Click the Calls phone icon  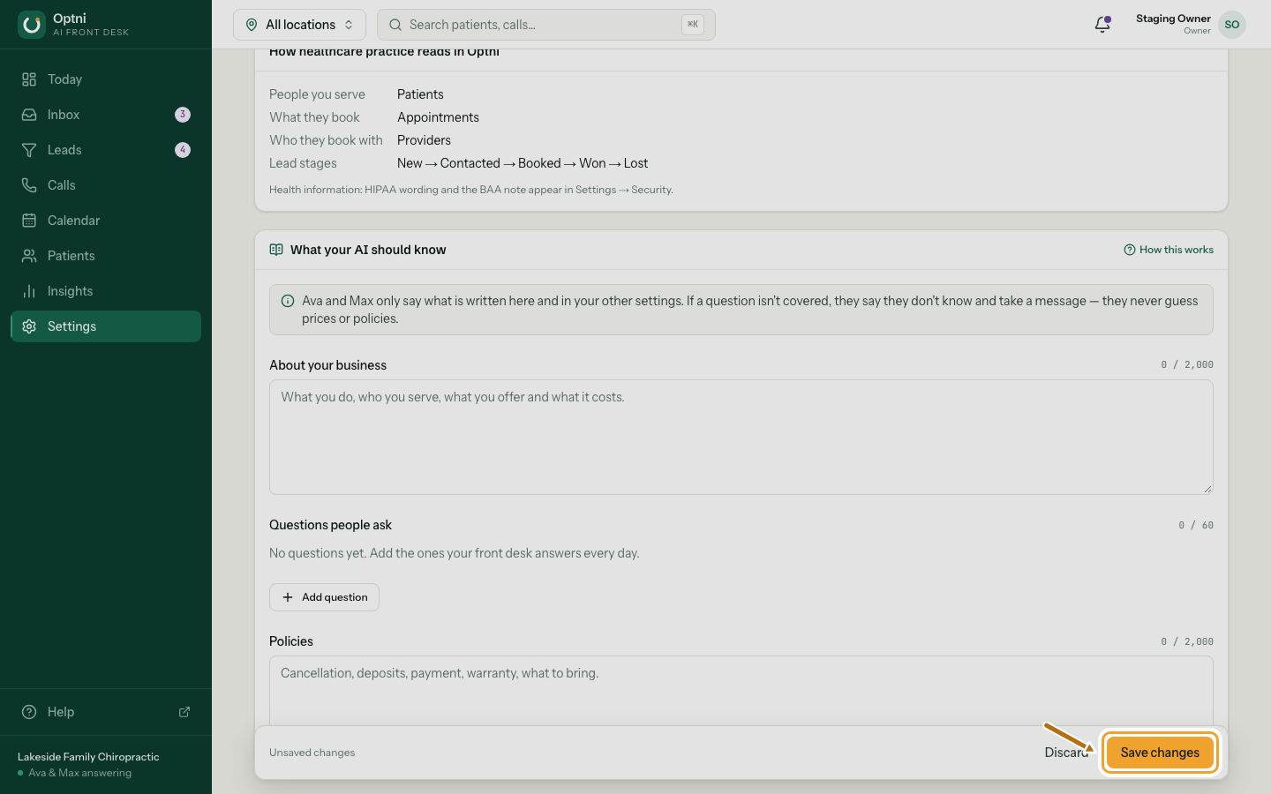(29, 185)
